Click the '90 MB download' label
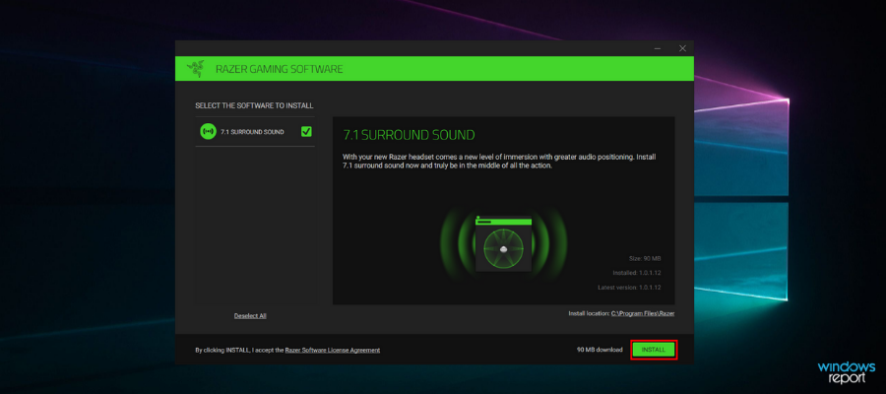The image size is (886, 394). coord(600,350)
